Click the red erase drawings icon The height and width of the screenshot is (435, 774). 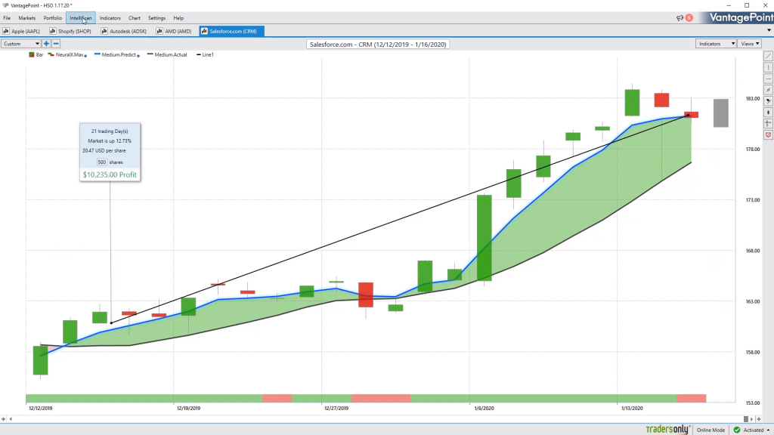[x=768, y=134]
